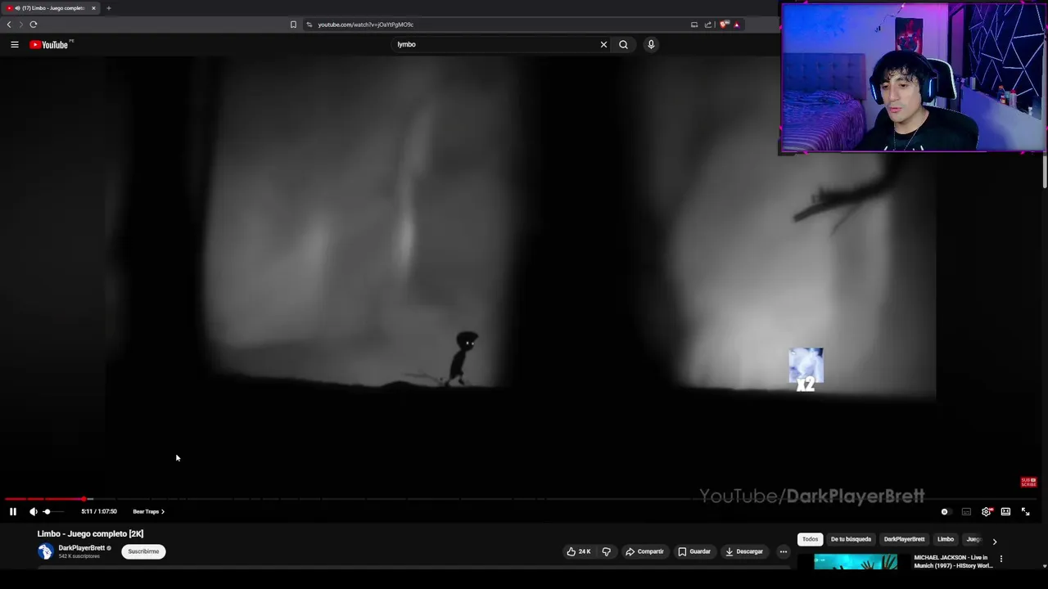Screen dimensions: 1048x589
Task: Open the MICHAEL JACKSON - Live in Munich title
Action: point(953,561)
